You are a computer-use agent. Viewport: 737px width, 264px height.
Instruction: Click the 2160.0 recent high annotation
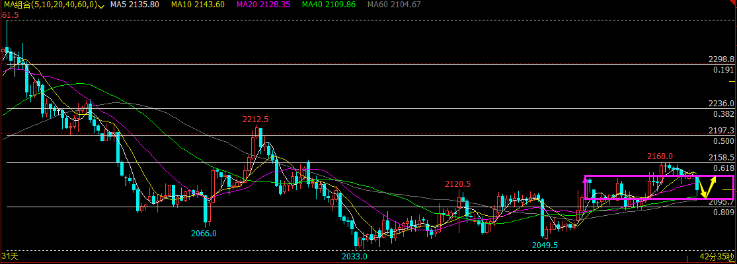point(660,156)
